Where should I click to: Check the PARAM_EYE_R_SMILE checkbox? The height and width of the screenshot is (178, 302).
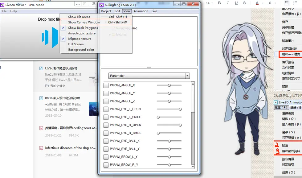coord(106,133)
